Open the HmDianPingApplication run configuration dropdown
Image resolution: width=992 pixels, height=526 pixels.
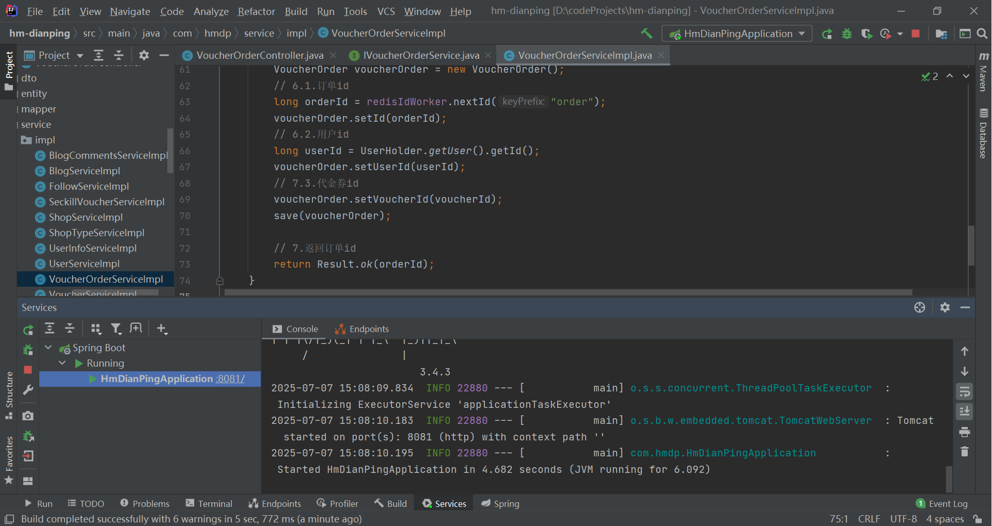pos(737,34)
